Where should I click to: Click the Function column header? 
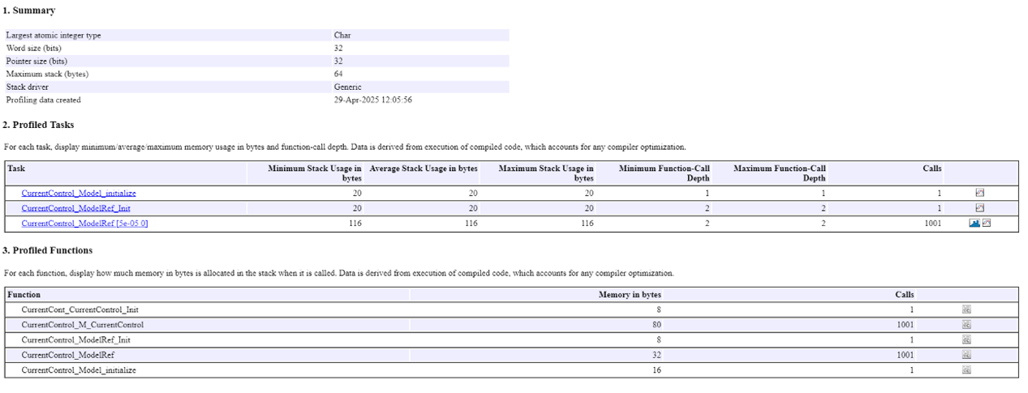(24, 295)
